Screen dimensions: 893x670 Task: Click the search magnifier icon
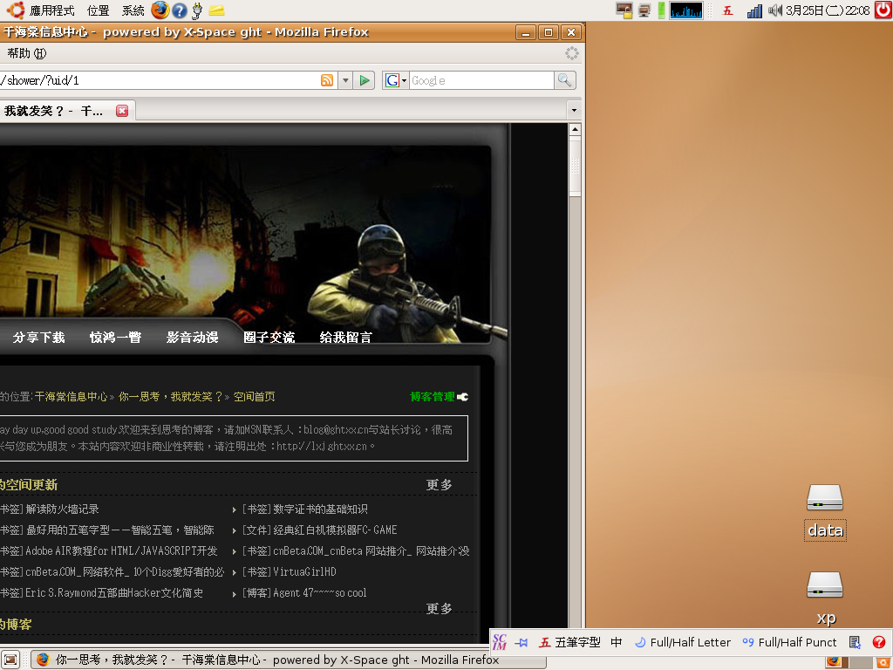pos(564,80)
